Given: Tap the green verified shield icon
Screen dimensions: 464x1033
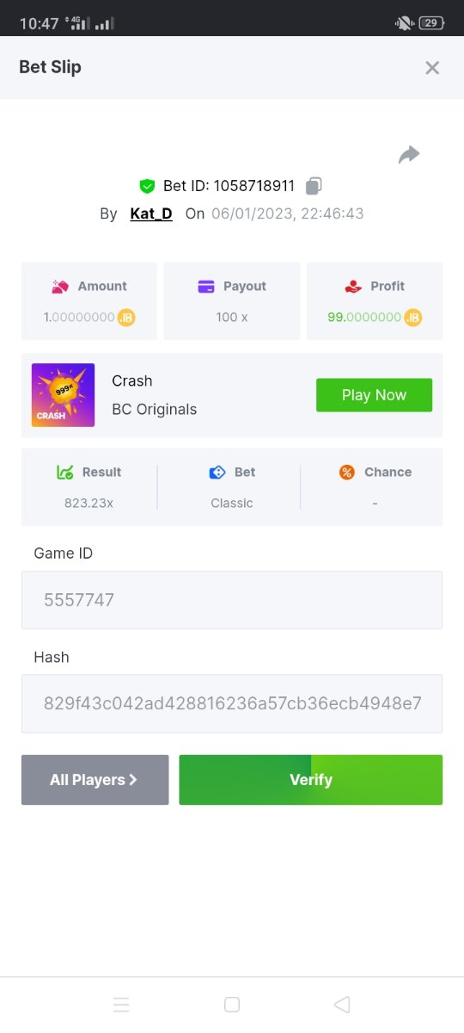Looking at the screenshot, I should coord(147,186).
